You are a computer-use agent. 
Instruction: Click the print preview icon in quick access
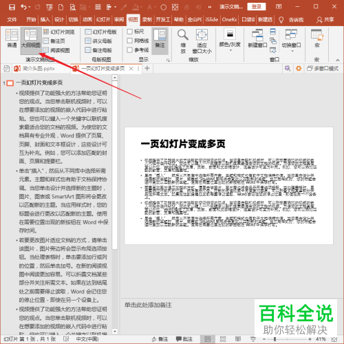click(73, 7)
